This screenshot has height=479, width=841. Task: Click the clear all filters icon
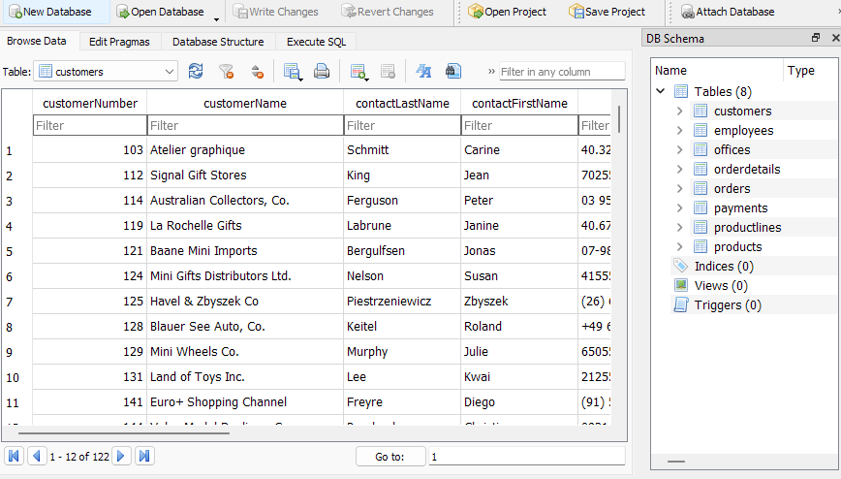[x=226, y=71]
